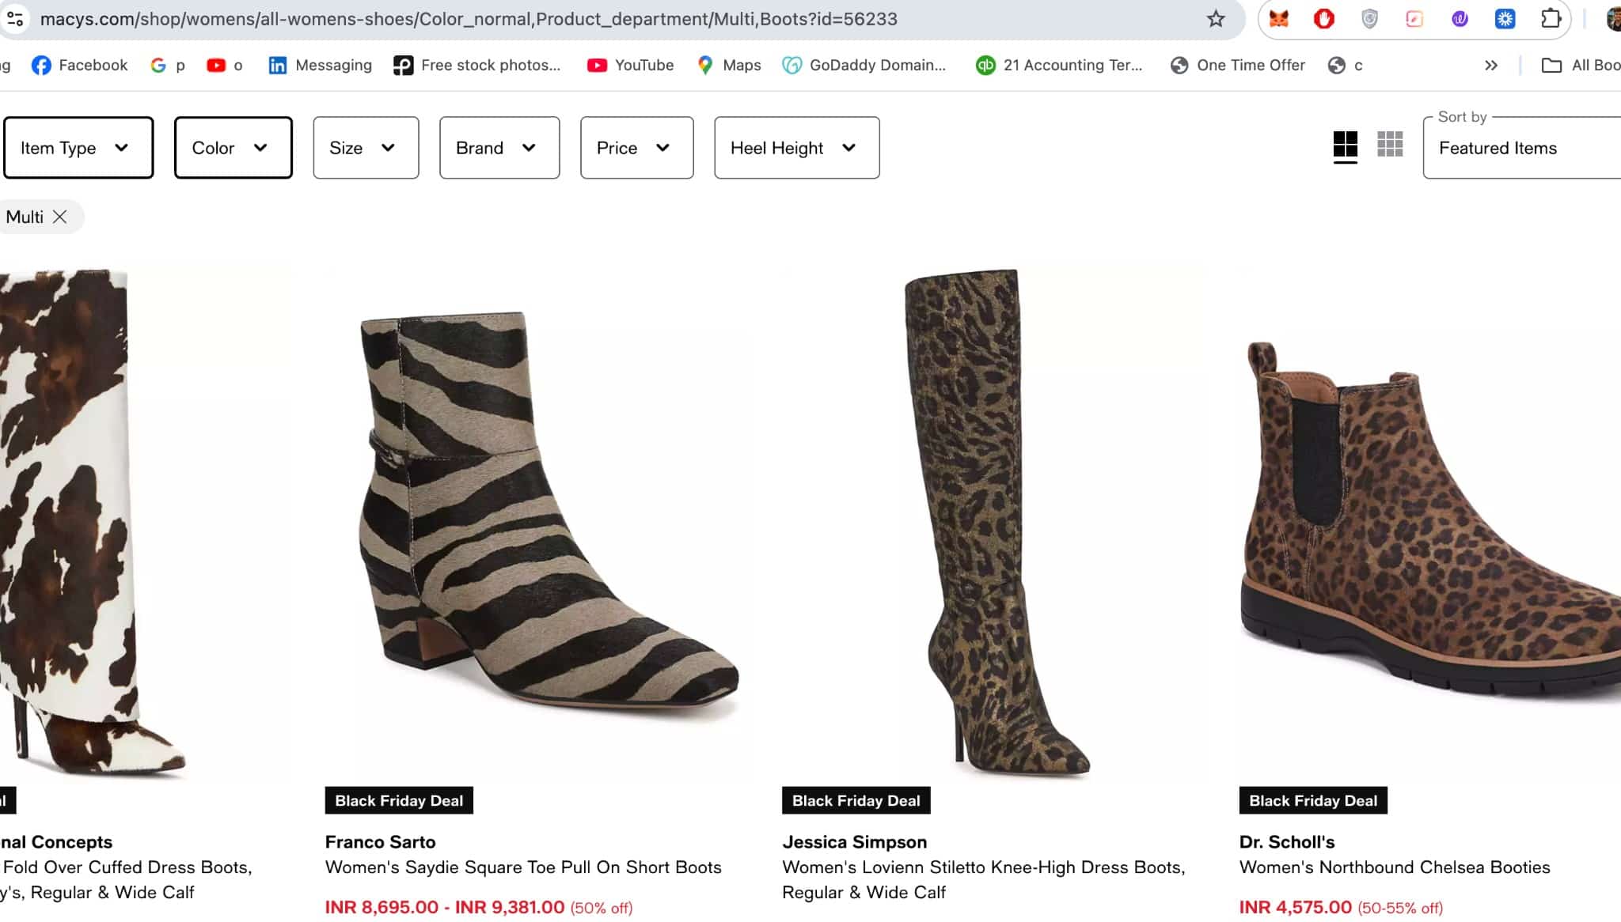Open the Item Type filter dropdown

(x=78, y=147)
